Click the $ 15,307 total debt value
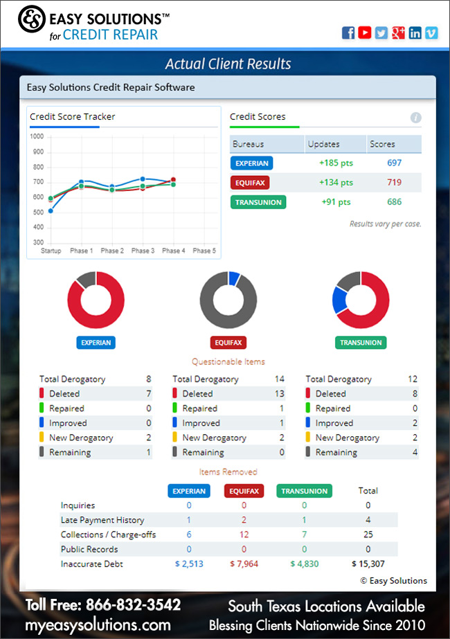Screen dimensions: 450x639 368,564
